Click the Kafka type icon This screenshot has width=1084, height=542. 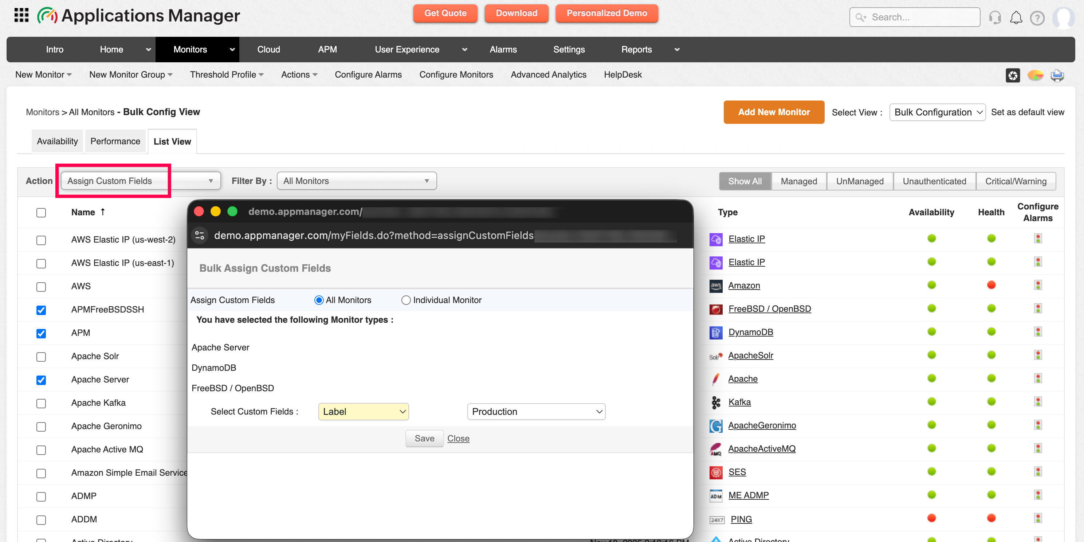[x=716, y=402]
